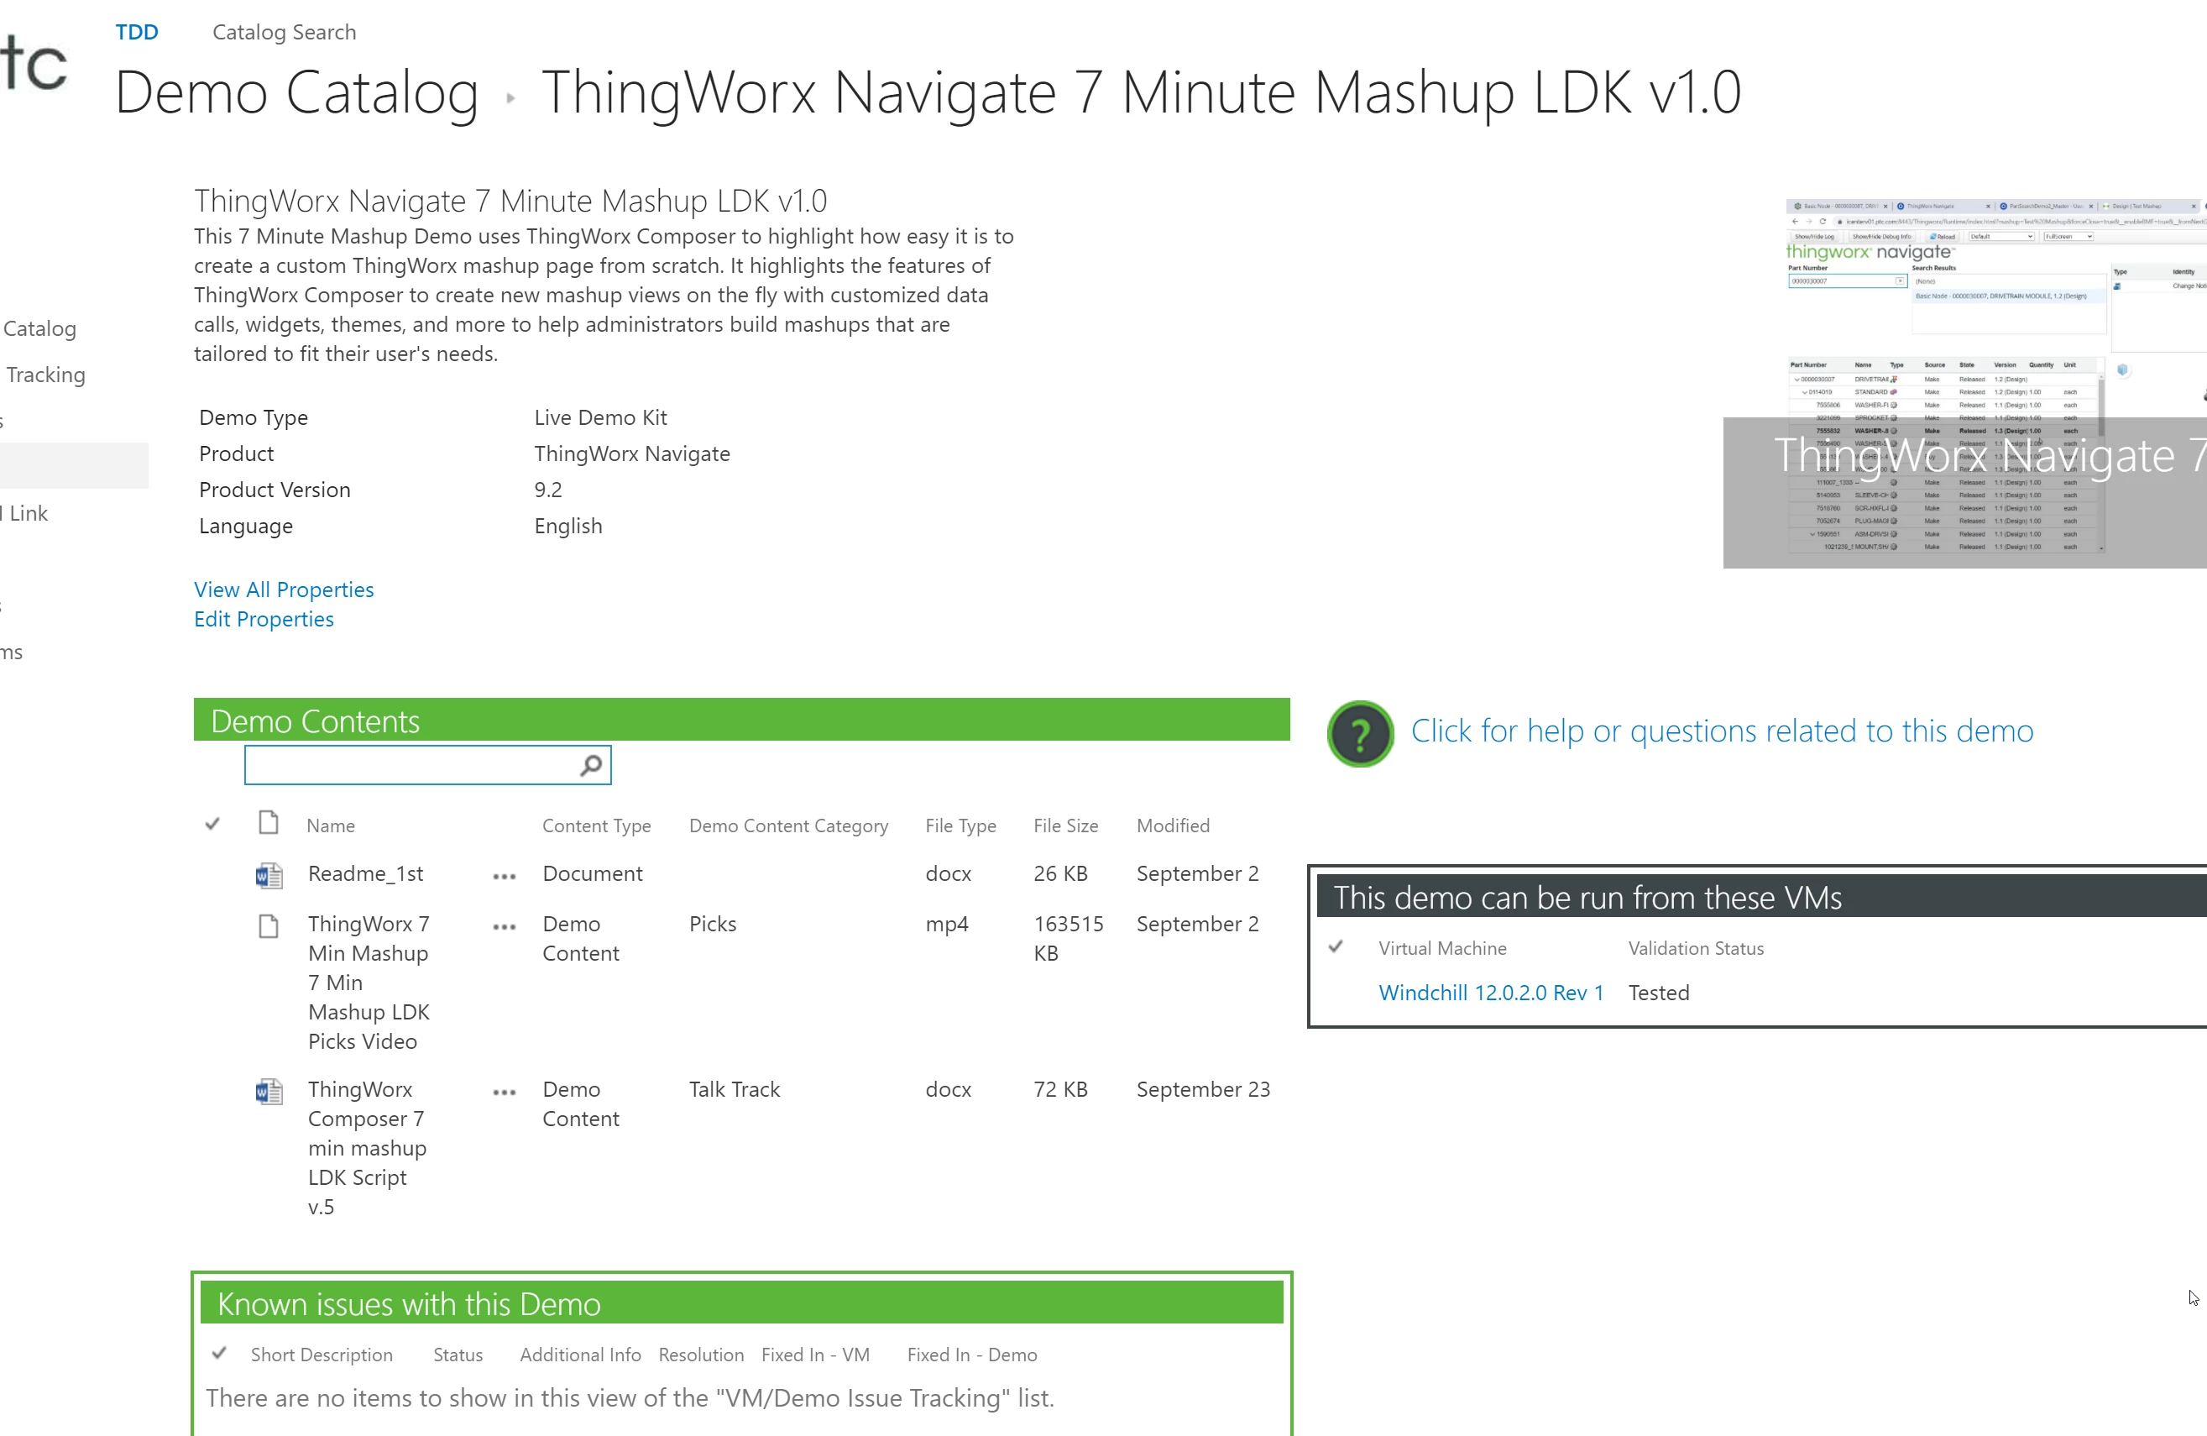This screenshot has height=1436, width=2207.
Task: Open ellipsis menu for Readme_1st
Action: coord(505,877)
